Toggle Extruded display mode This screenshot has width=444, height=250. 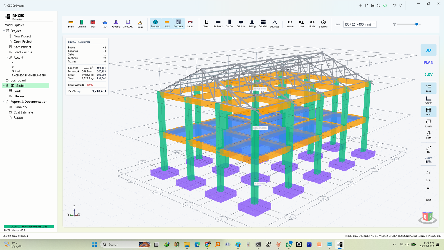pos(155,24)
